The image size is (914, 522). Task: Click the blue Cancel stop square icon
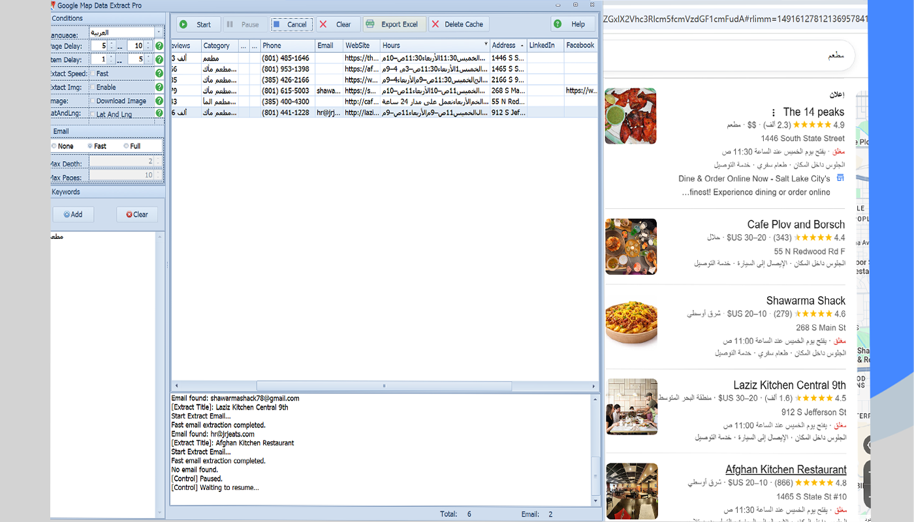tap(277, 24)
